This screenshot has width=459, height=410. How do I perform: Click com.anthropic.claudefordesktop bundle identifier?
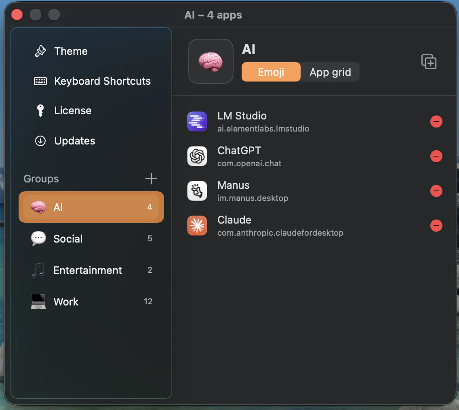click(280, 233)
